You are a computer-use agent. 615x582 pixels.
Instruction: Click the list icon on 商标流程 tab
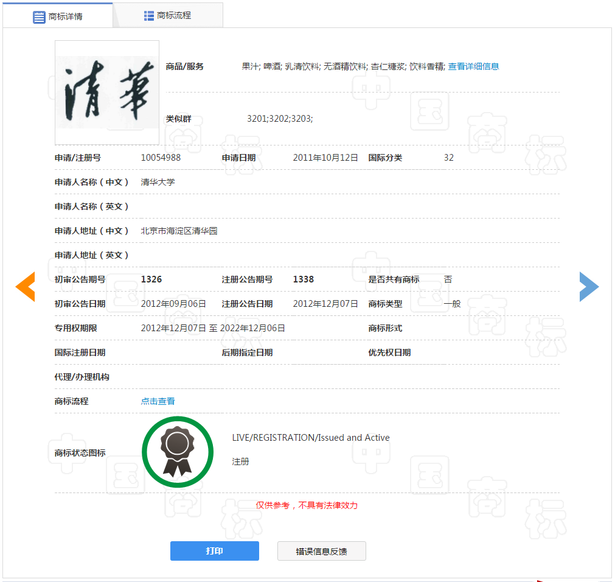coord(149,16)
